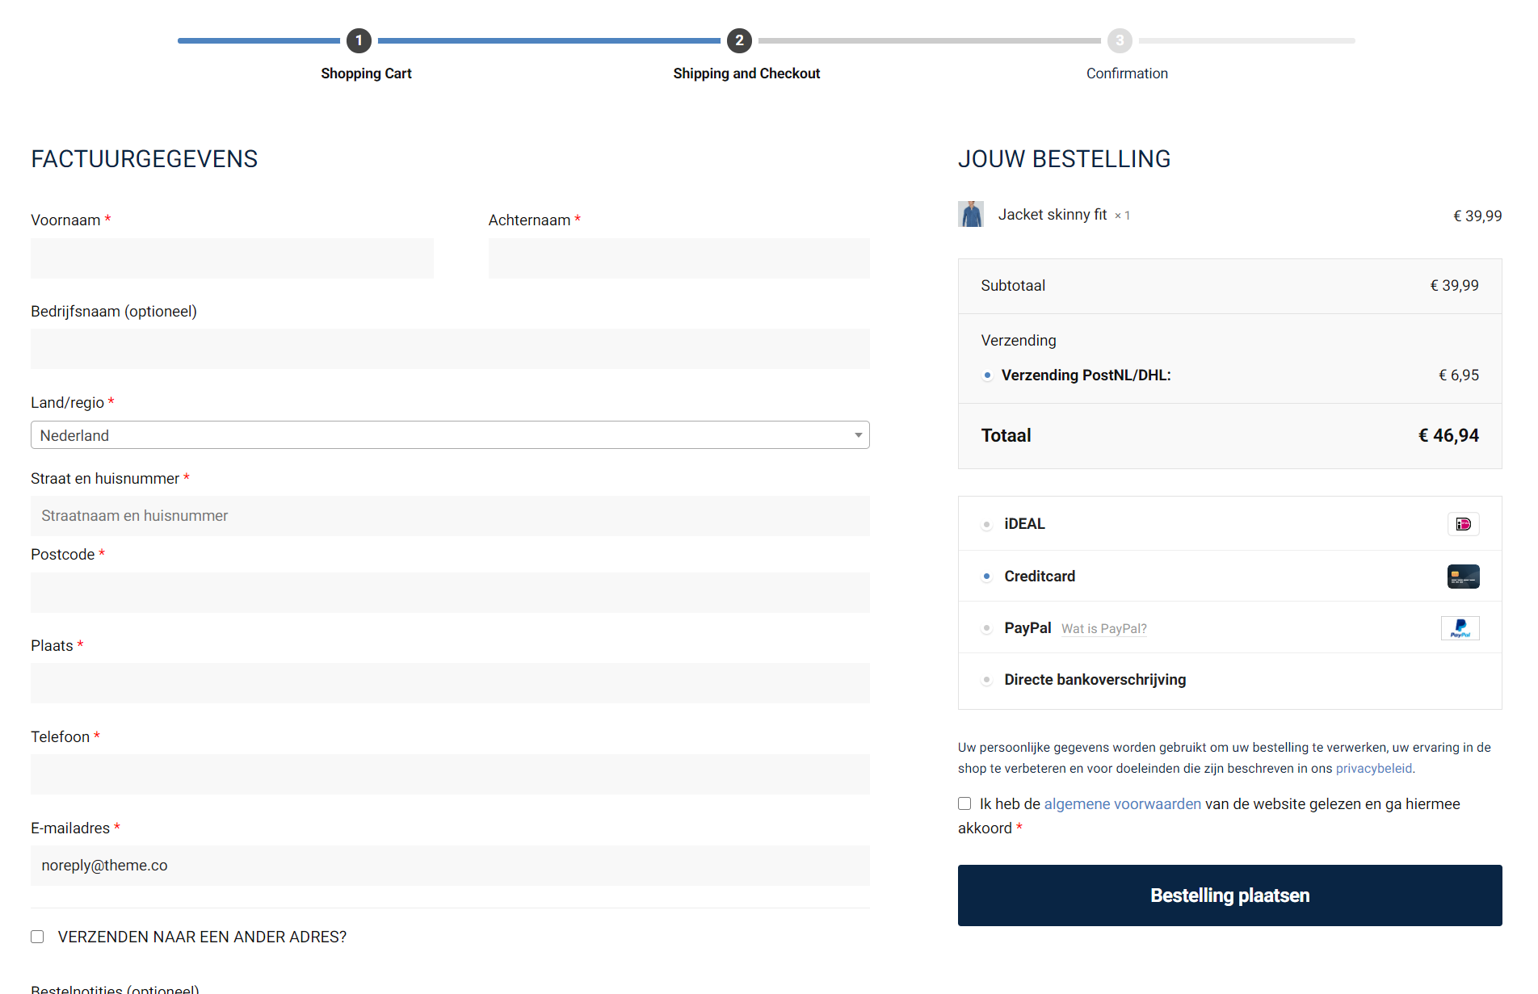Click the Subtotaal value € 39,99
1538x994 pixels.
[x=1454, y=286]
